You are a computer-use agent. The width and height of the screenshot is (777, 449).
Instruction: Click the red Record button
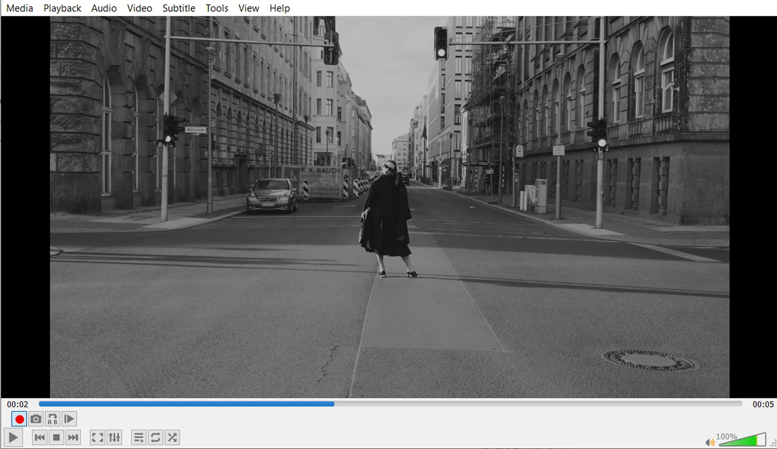19,419
